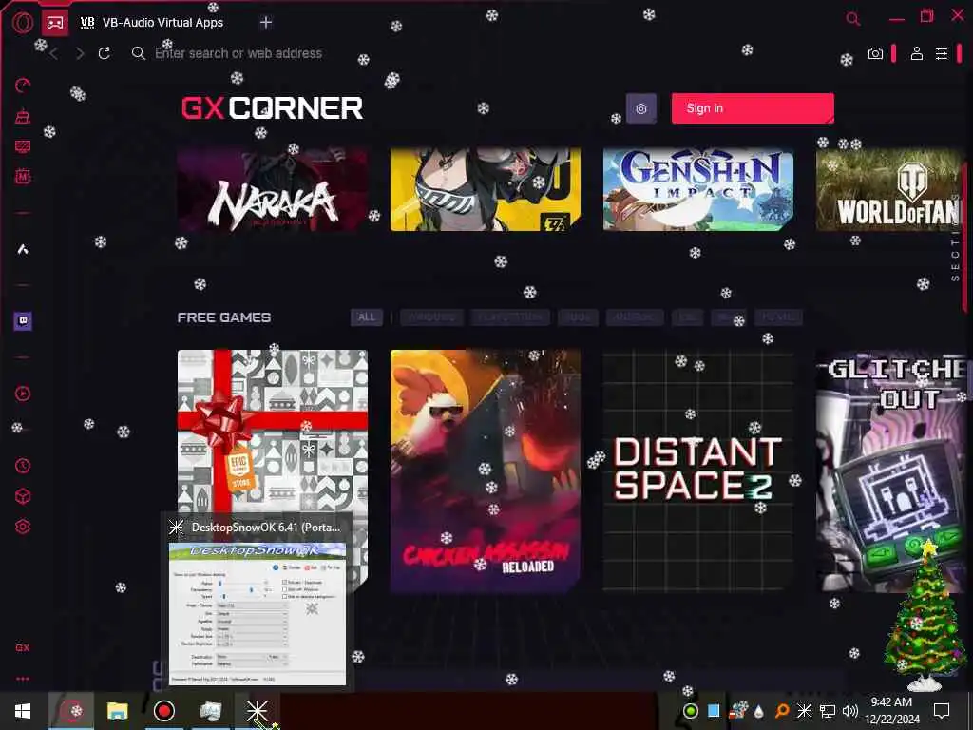This screenshot has height=730, width=973.
Task: Open GX Control speedometer in sidebar
Action: point(23,85)
